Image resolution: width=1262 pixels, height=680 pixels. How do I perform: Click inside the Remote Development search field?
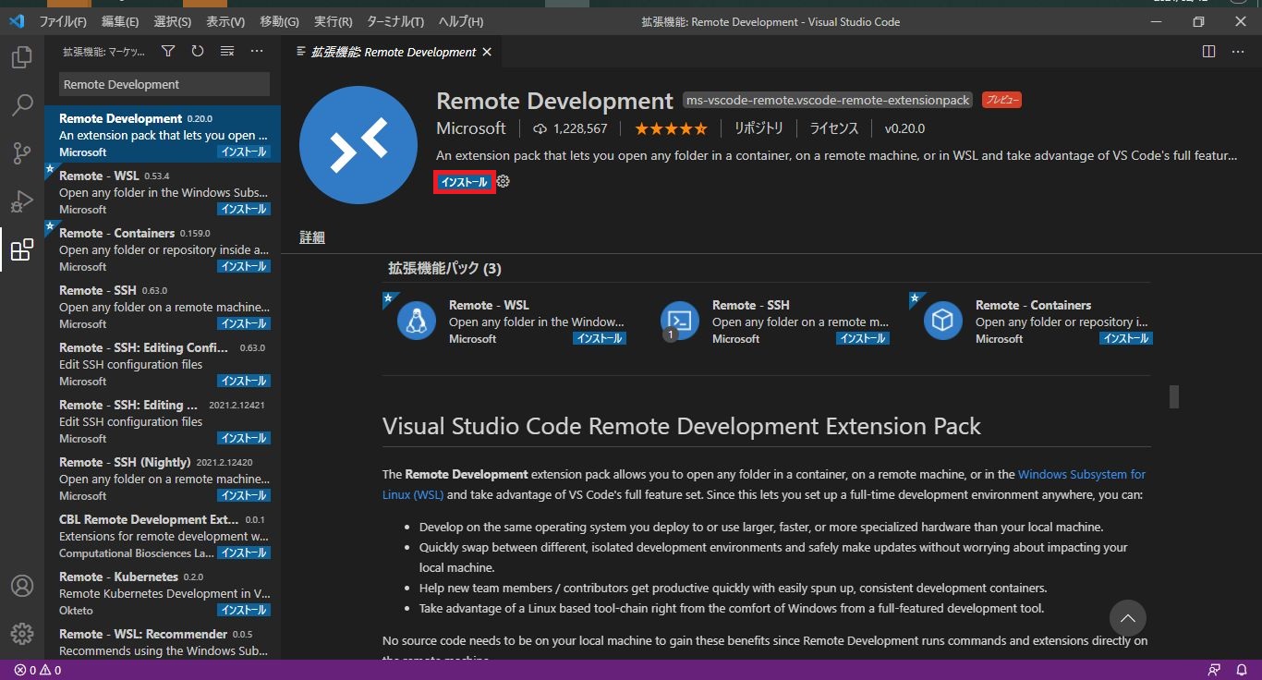163,84
